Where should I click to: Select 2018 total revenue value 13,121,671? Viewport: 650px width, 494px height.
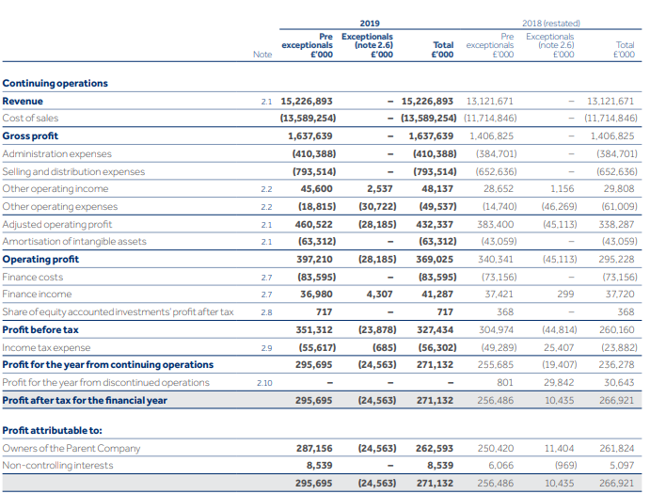click(x=610, y=102)
